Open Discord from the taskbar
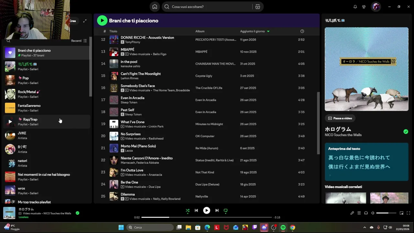Screen dimensions: 414x233 tap(264, 227)
